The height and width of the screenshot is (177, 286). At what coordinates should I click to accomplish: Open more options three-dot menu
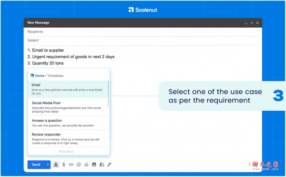(249, 165)
